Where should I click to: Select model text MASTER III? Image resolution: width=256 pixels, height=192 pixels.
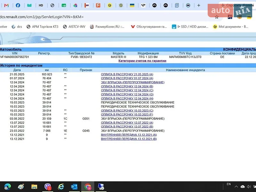point(118,57)
